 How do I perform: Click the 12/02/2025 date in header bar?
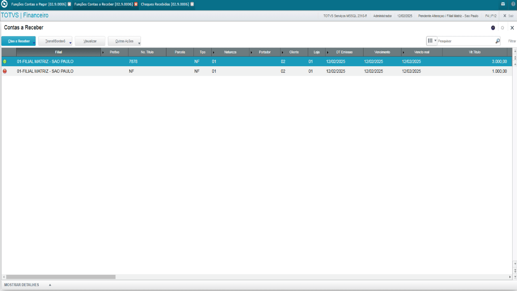405,16
